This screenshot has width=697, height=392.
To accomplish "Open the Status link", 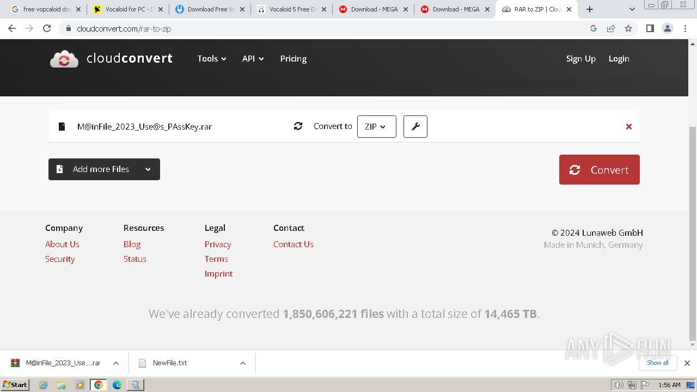I will coord(135,259).
